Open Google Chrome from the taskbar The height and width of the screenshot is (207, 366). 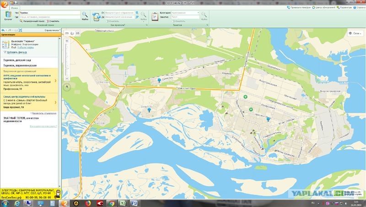pos(112,203)
